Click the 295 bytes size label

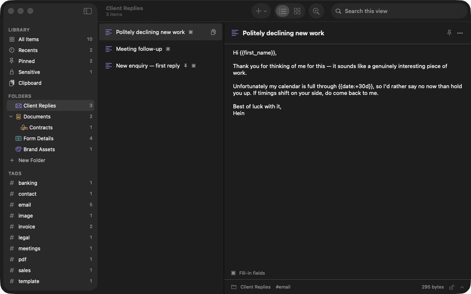click(433, 287)
